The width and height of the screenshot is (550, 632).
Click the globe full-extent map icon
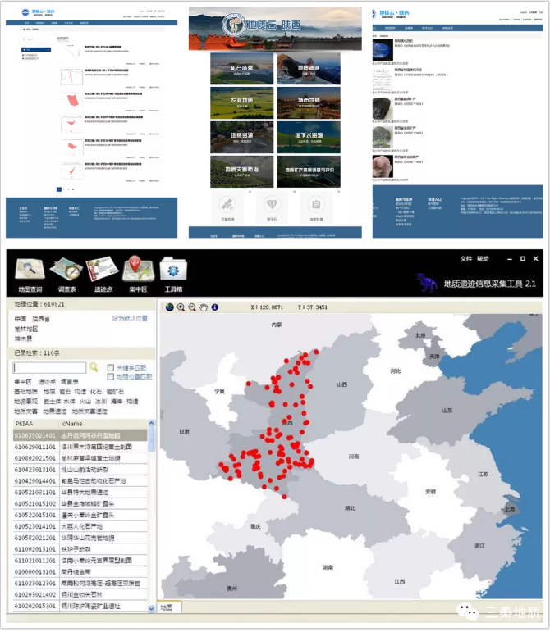tap(170, 307)
